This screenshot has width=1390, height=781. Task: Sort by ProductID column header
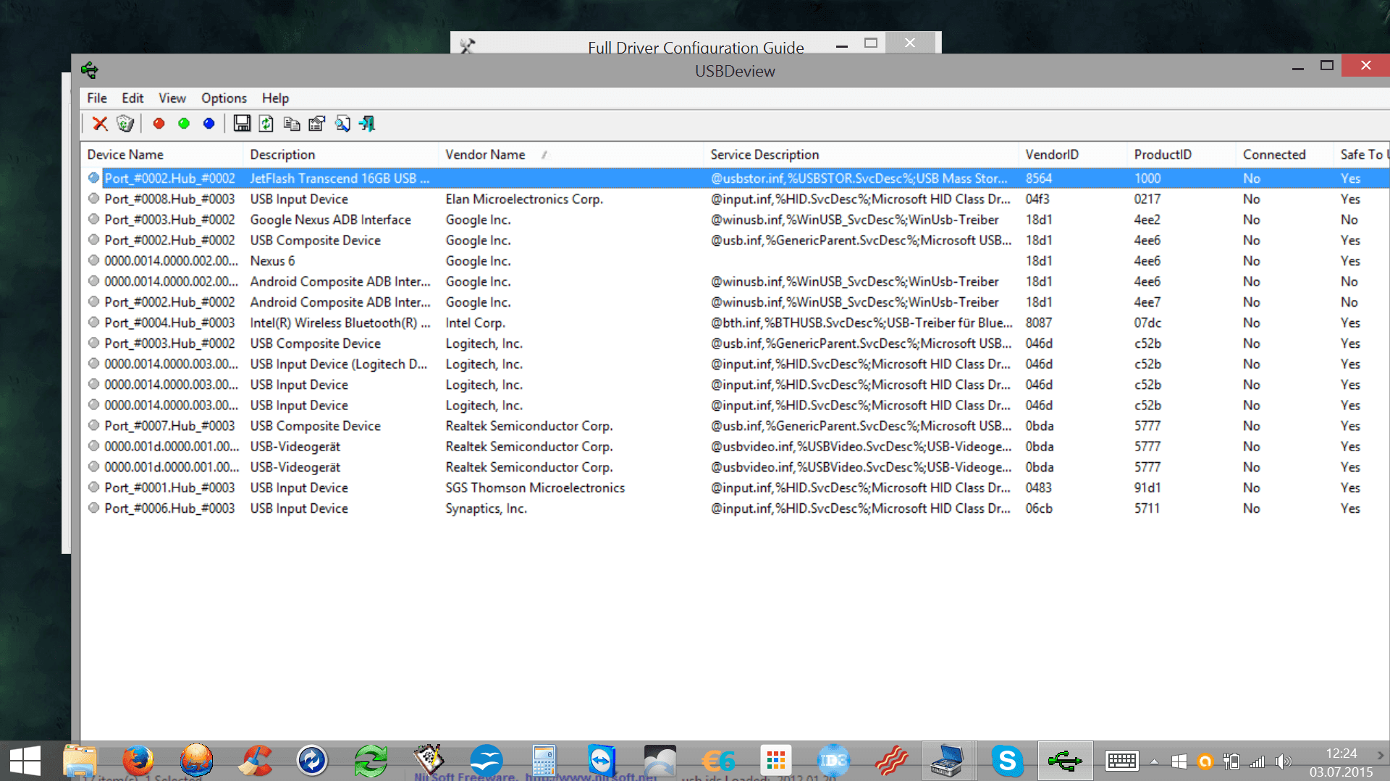click(x=1181, y=155)
